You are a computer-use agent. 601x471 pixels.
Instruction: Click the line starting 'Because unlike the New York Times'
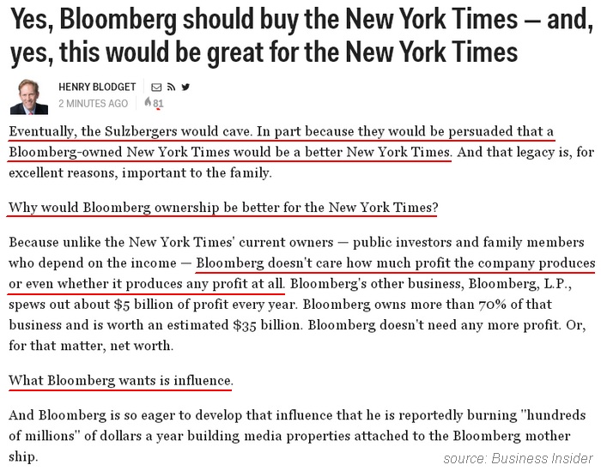[x=296, y=242]
